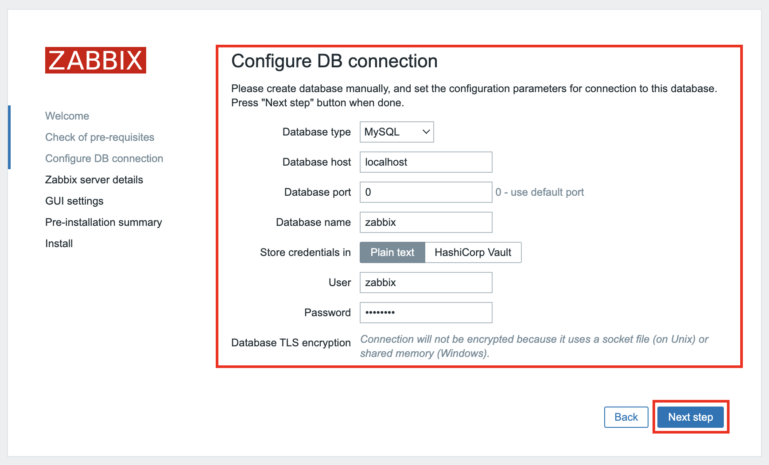769x465 pixels.
Task: Open the Database type dropdown
Action: [396, 132]
